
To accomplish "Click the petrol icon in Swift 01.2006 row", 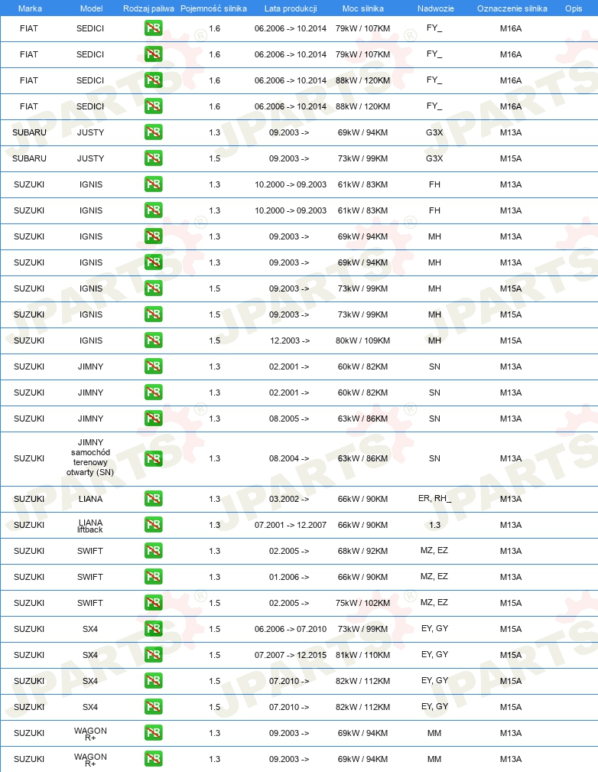I will (x=154, y=577).
